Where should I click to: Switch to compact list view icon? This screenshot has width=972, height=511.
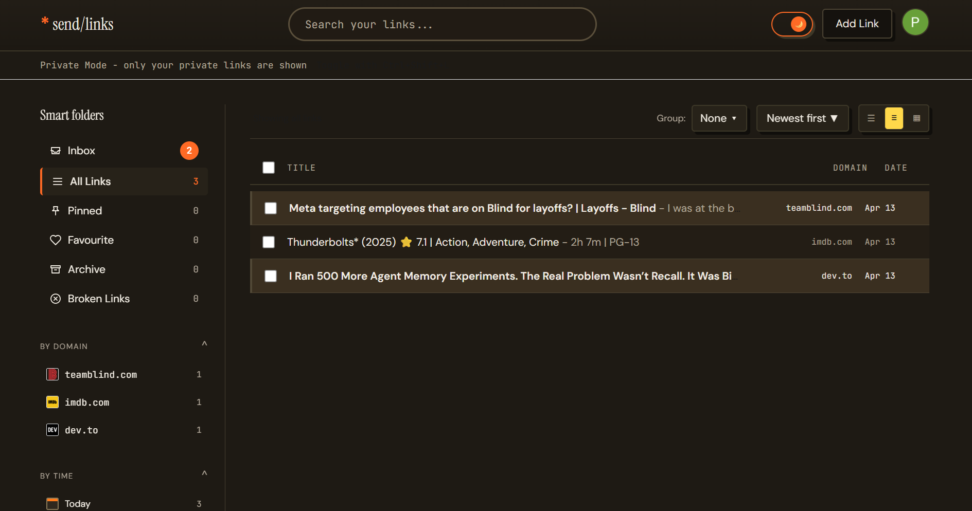(871, 118)
